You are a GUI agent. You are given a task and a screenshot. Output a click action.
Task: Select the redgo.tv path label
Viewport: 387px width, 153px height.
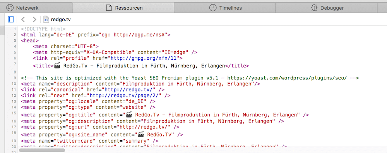[61, 20]
